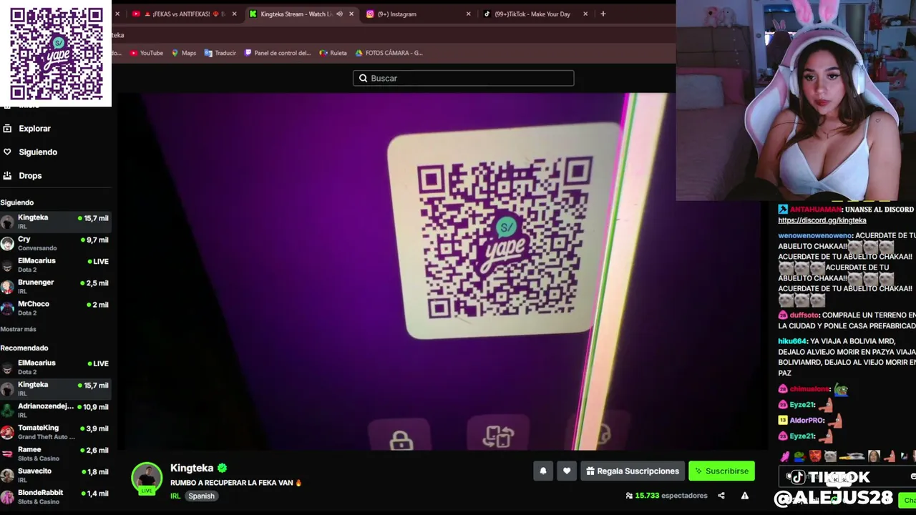Image resolution: width=916 pixels, height=515 pixels.
Task: Open Drops in the sidebar
Action: (30, 176)
